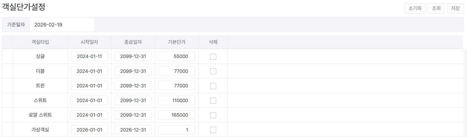Tick the delete checkbox for 더블
The width and height of the screenshot is (467, 137).
coord(213,71)
